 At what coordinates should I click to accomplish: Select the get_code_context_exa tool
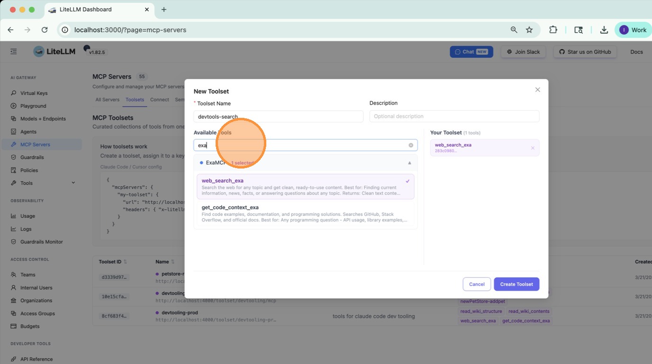pyautogui.click(x=306, y=213)
